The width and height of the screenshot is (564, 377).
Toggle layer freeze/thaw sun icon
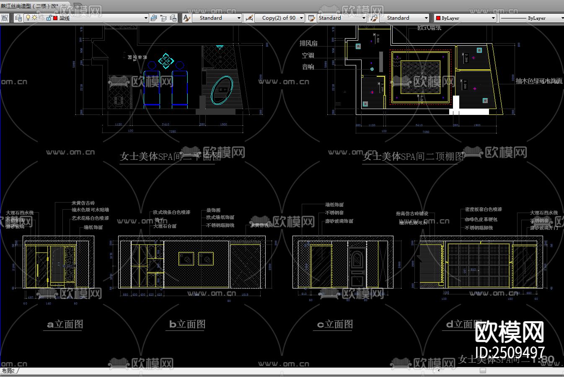(34, 18)
